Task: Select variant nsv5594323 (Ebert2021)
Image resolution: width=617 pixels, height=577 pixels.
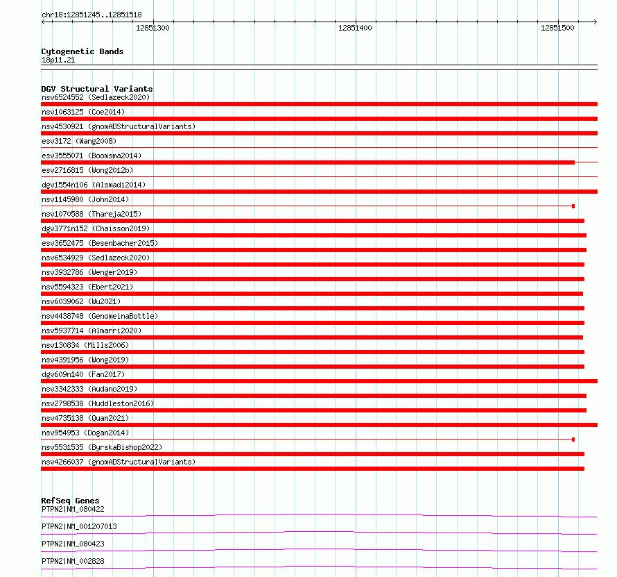Action: pos(87,287)
